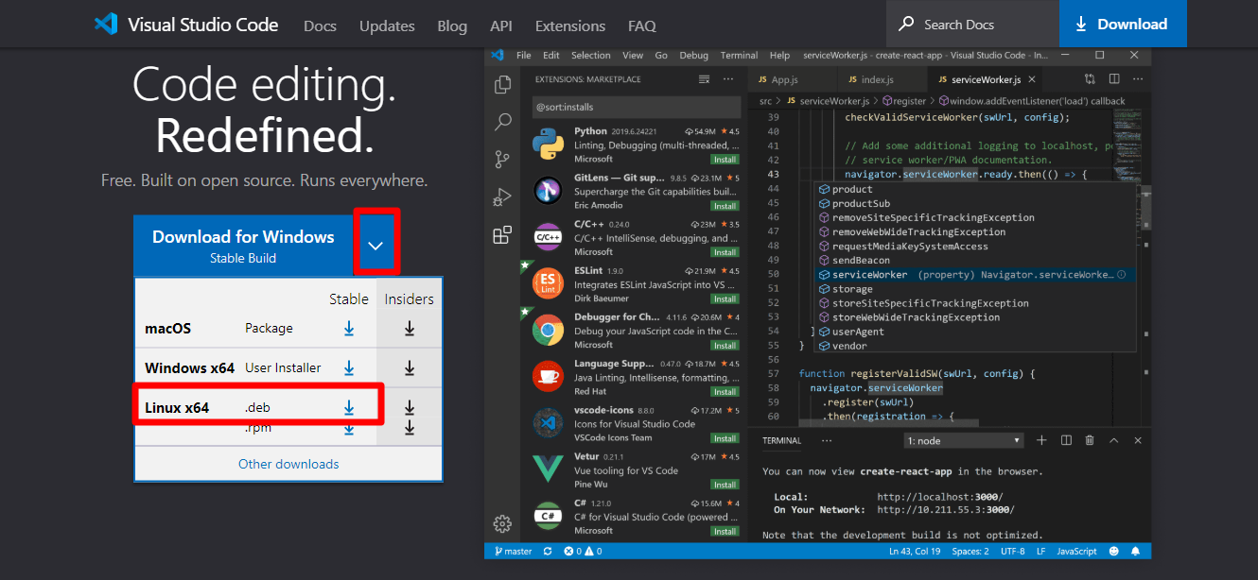Open the Docs page
Image resolution: width=1258 pixels, height=580 pixels.
(320, 26)
